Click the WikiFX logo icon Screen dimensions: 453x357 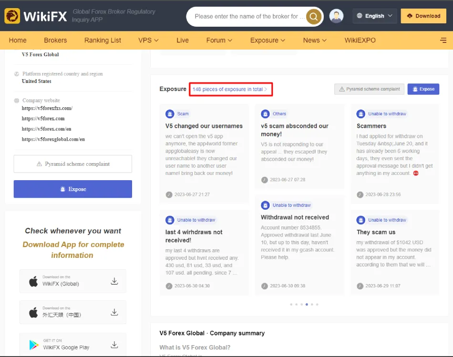12,16
